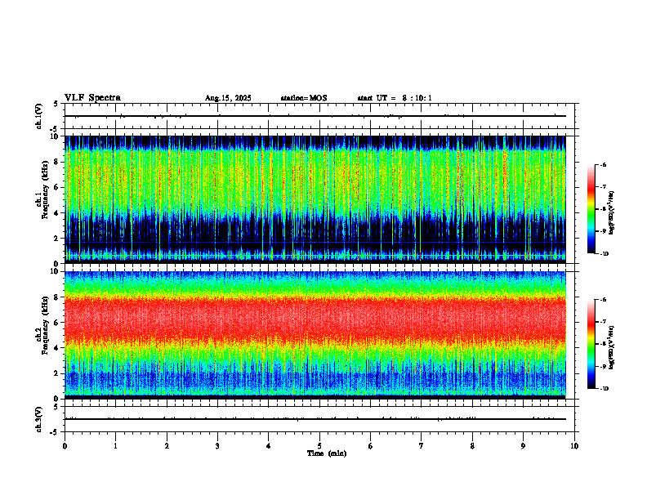Click time axis tick label "2"
The image size is (647, 500).
coord(167,446)
